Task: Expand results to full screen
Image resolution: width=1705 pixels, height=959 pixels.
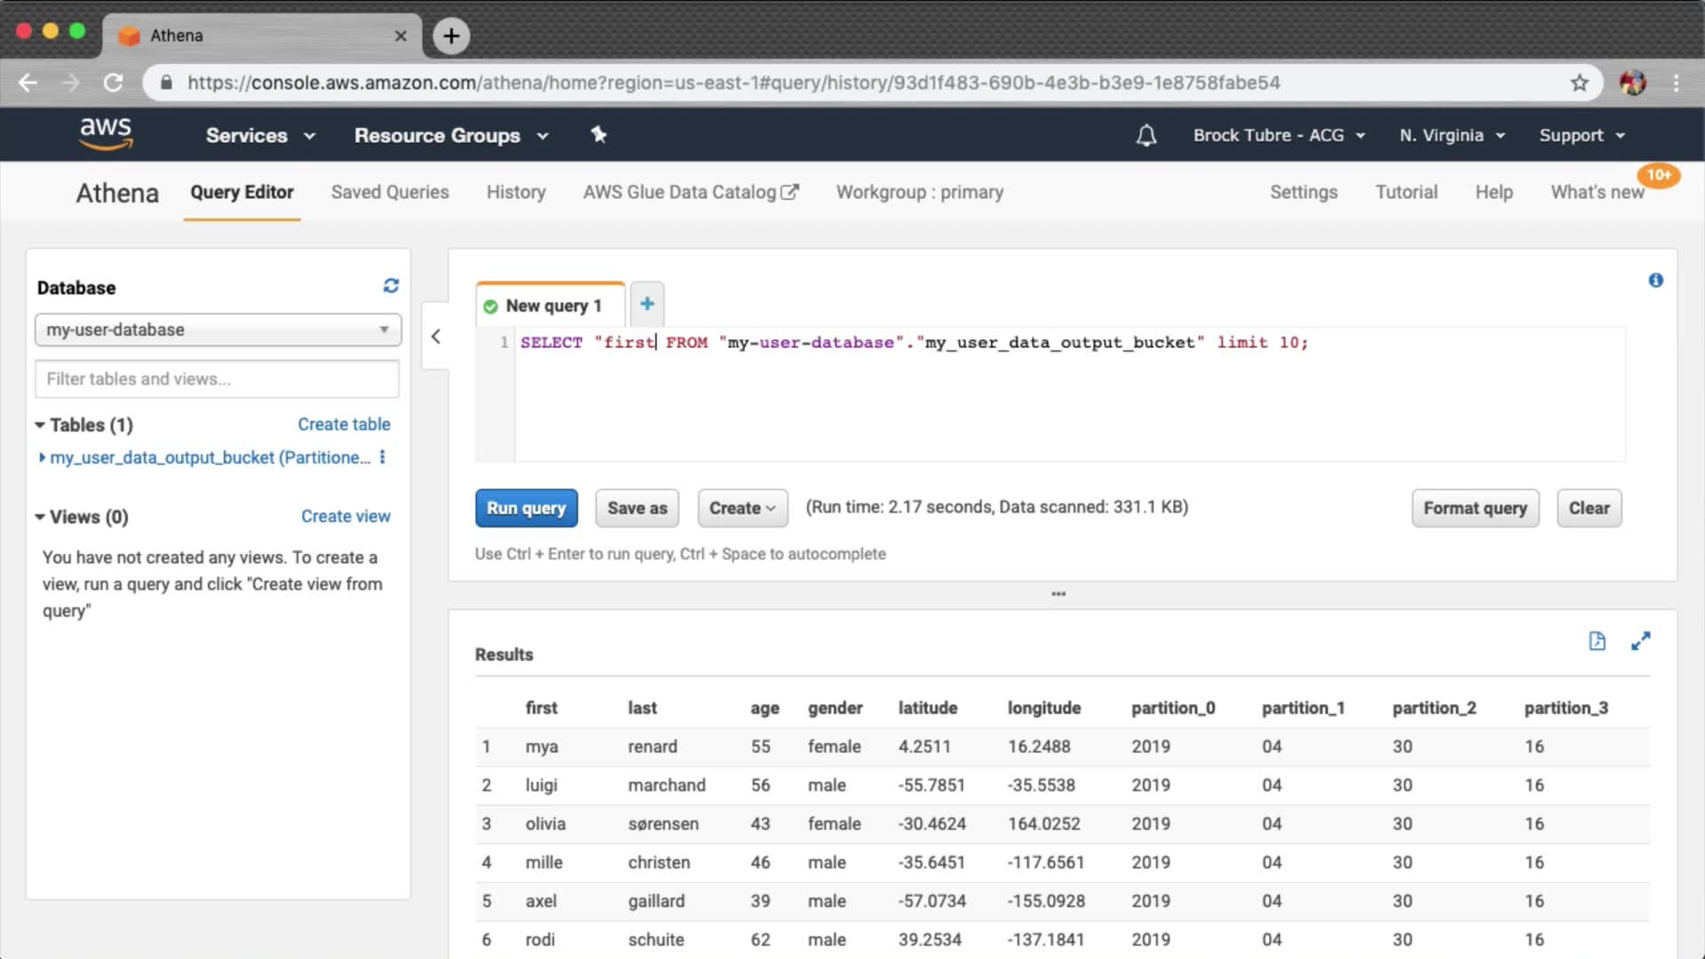Action: pyautogui.click(x=1640, y=641)
